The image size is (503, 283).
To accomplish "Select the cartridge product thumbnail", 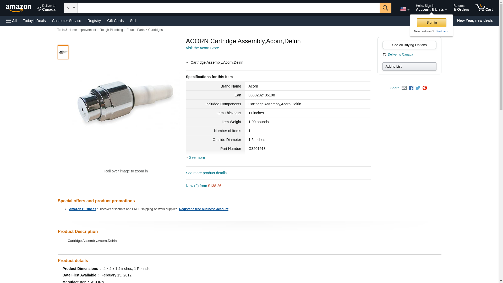I will [63, 52].
